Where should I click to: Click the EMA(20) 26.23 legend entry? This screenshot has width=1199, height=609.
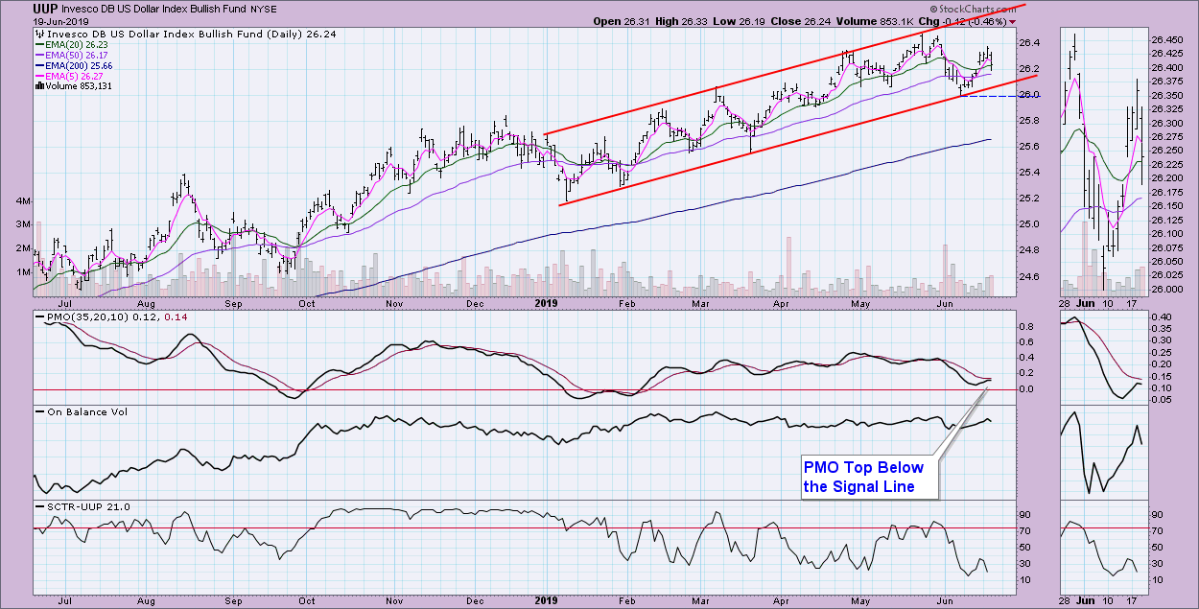[x=71, y=44]
